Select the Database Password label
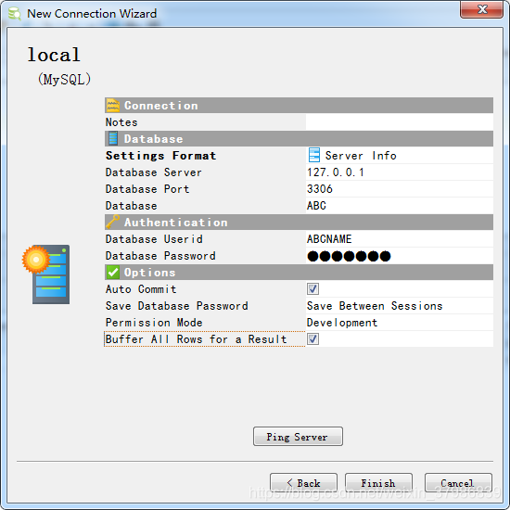510x510 pixels. pos(160,256)
